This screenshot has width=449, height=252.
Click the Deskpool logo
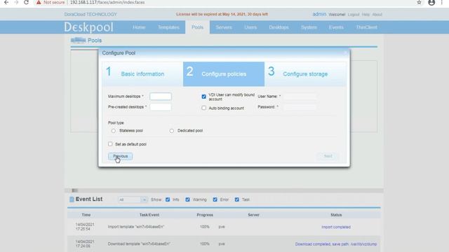tap(88, 27)
